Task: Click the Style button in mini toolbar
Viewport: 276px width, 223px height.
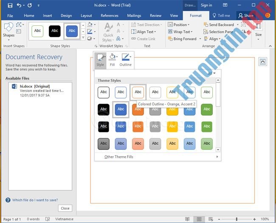Action: pos(100,60)
